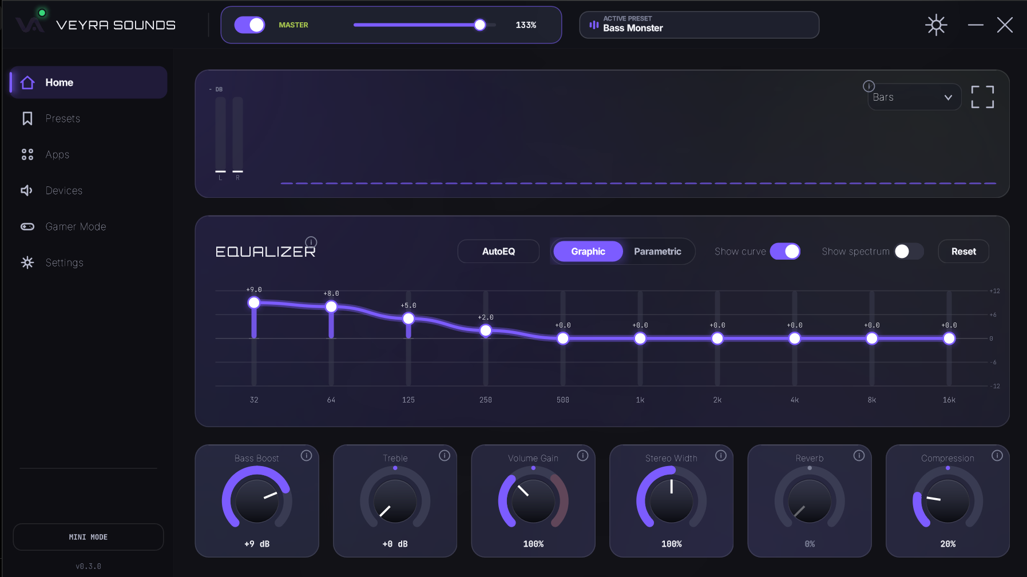Click the AutoEQ button
This screenshot has width=1027, height=577.
tap(498, 252)
